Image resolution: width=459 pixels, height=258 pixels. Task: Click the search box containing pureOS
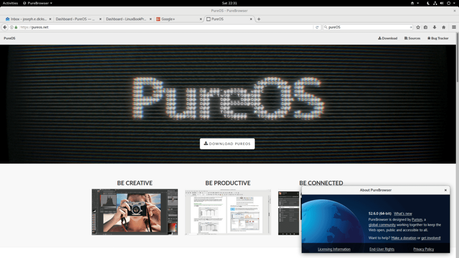point(368,27)
